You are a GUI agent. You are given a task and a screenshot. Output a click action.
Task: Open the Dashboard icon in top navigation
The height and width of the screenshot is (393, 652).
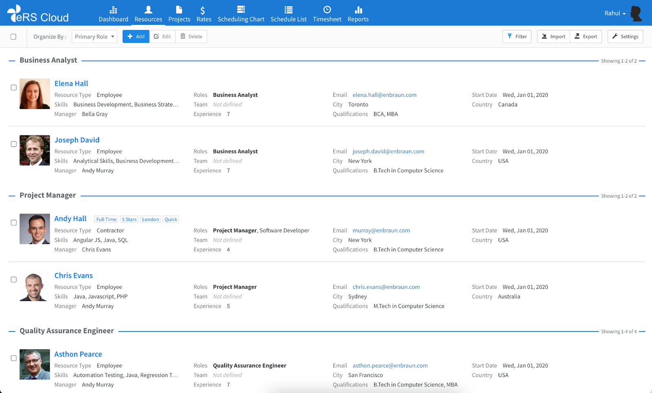(113, 10)
